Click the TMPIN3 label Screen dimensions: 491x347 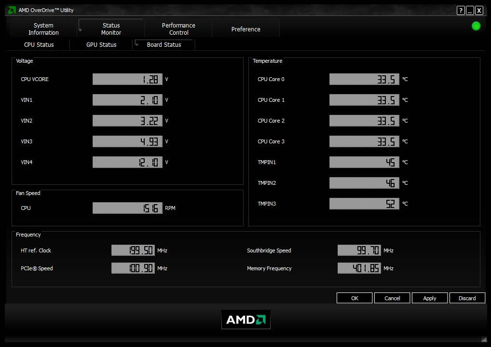coord(267,204)
